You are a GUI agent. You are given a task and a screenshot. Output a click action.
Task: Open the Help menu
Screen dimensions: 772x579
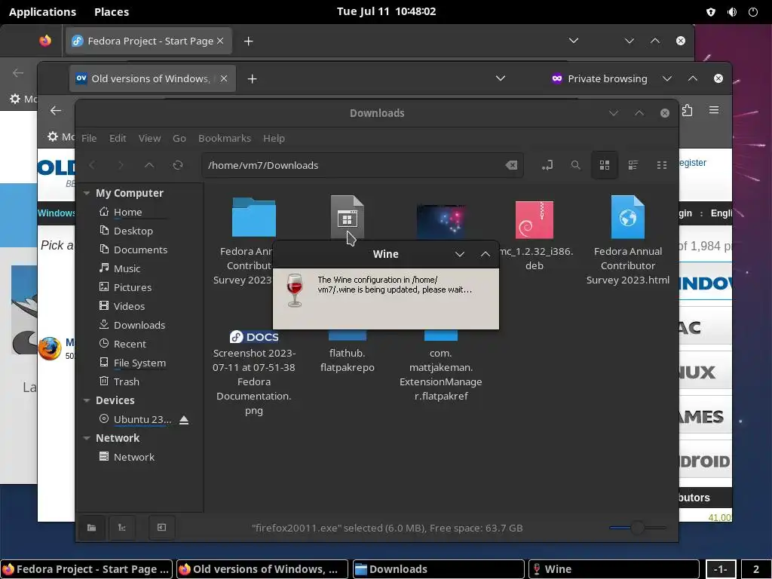pyautogui.click(x=274, y=139)
